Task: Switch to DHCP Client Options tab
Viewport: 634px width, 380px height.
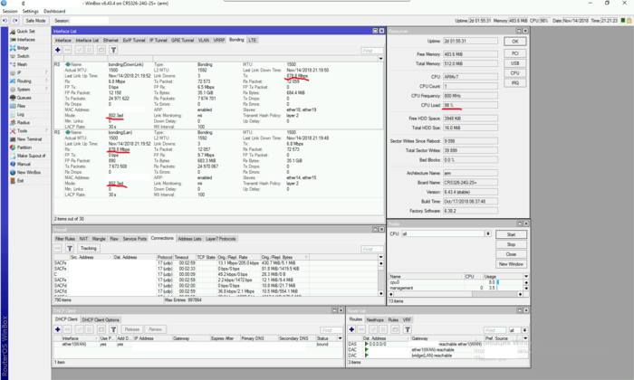Action: tap(101, 319)
